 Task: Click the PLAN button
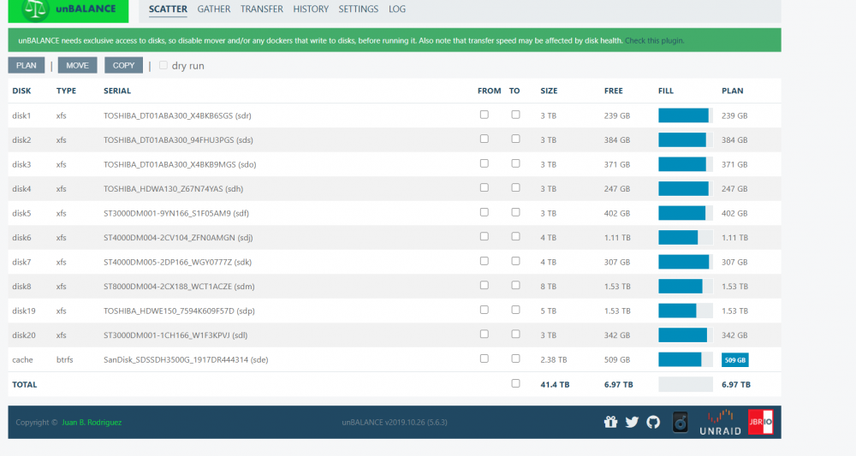pyautogui.click(x=27, y=66)
